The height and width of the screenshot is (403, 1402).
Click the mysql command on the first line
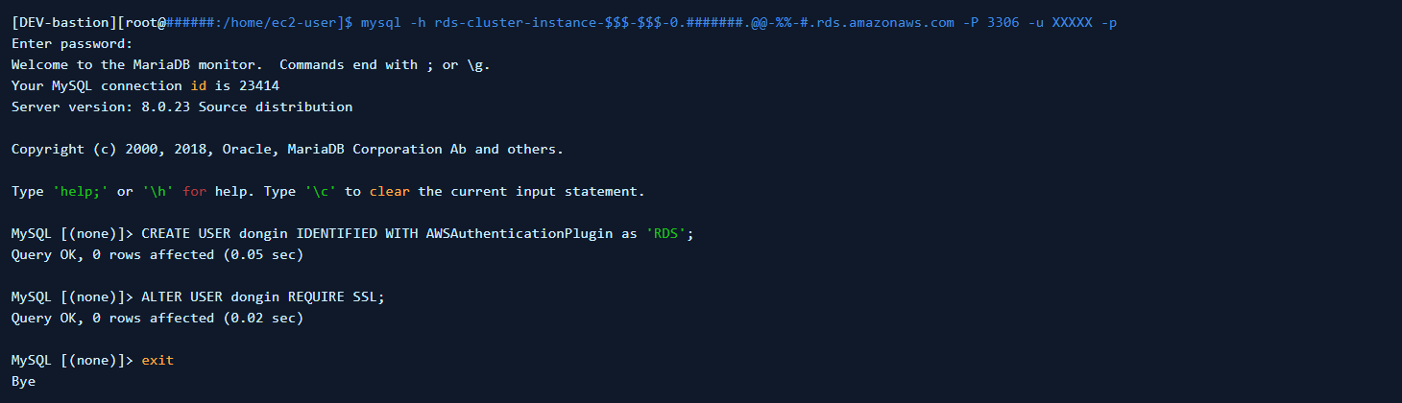(381, 22)
